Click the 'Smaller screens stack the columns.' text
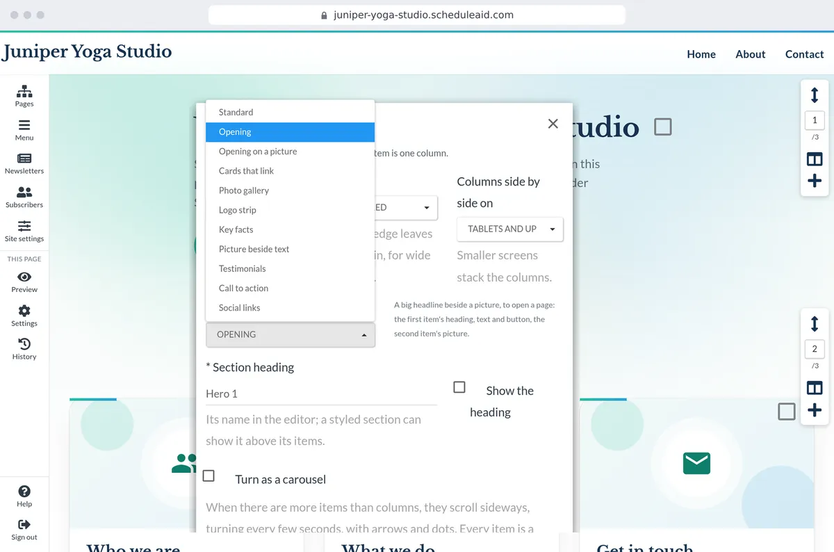834x552 pixels. pyautogui.click(x=505, y=266)
